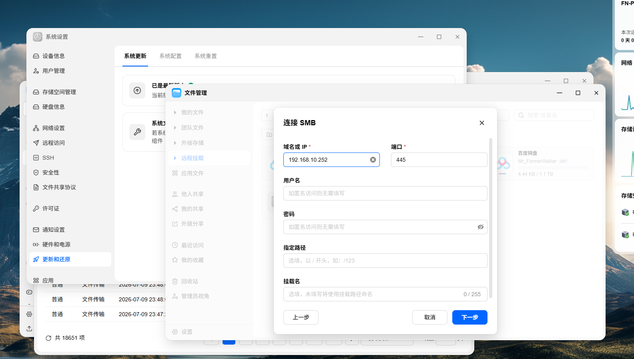Click the 下一步 button
This screenshot has width=634, height=359.
point(469,317)
